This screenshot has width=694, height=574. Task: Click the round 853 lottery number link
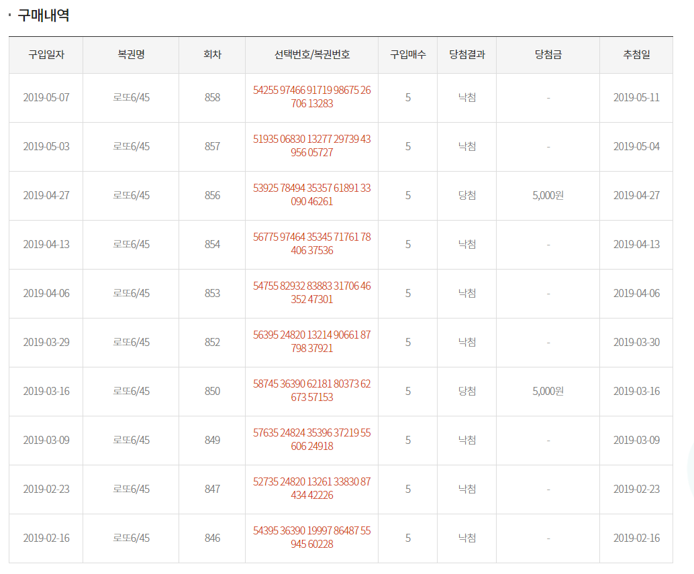pyautogui.click(x=311, y=293)
